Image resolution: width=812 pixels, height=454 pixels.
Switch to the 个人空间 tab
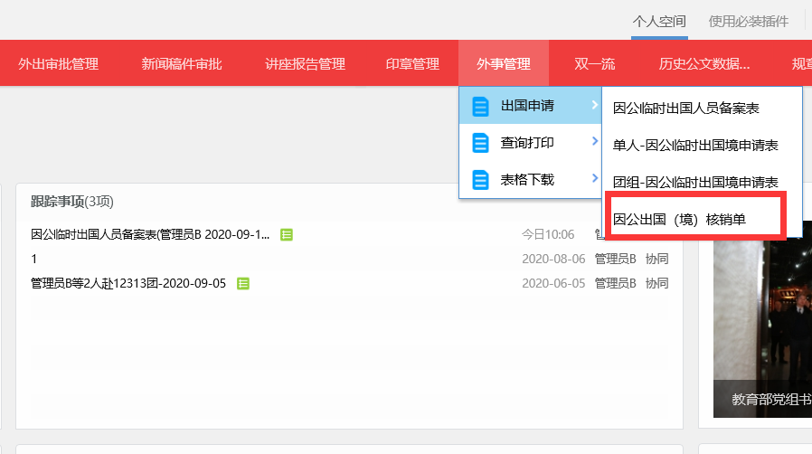(659, 21)
